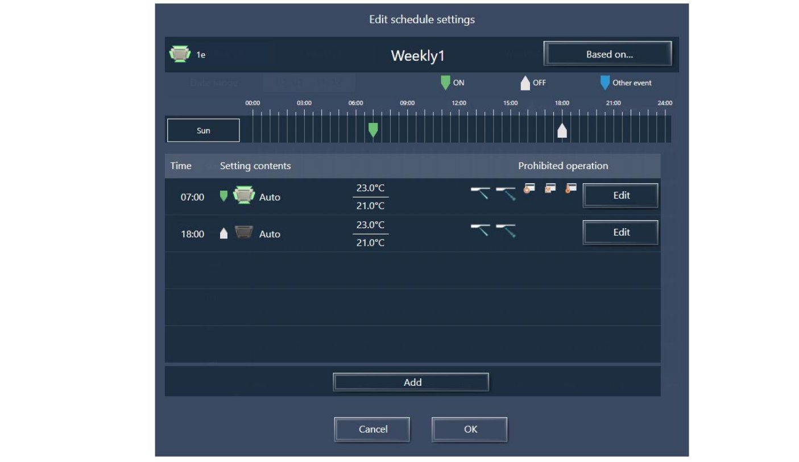Click the green ON legend marker
799x462 pixels.
pyautogui.click(x=445, y=83)
